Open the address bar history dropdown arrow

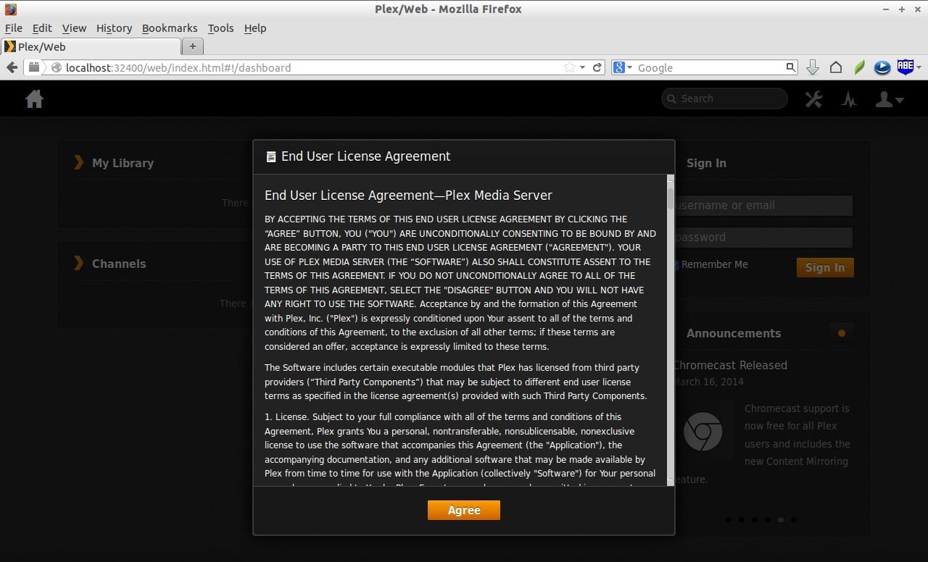coord(582,67)
